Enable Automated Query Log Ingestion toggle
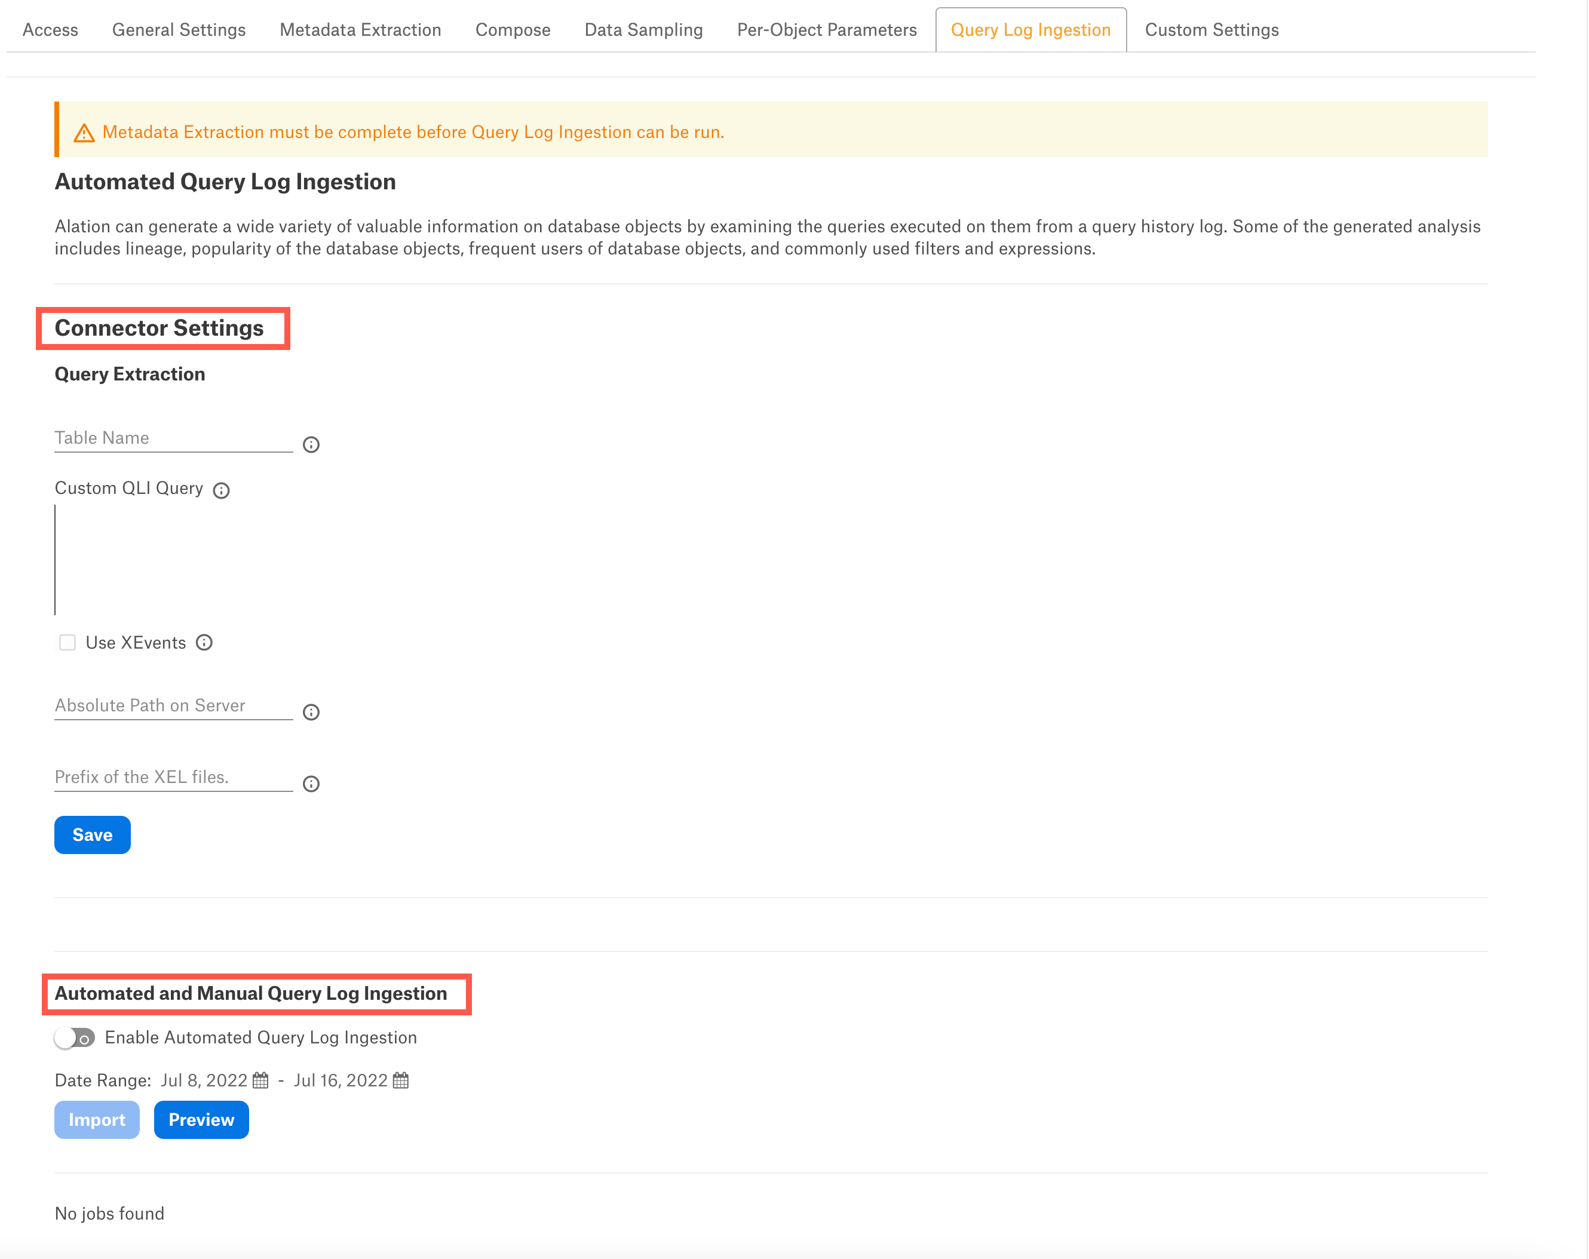Viewport: 1589px width, 1259px height. 75,1038
